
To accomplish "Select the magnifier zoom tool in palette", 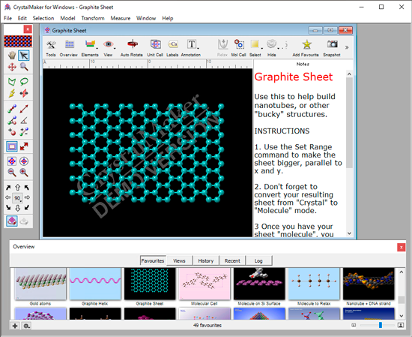I will [24, 67].
